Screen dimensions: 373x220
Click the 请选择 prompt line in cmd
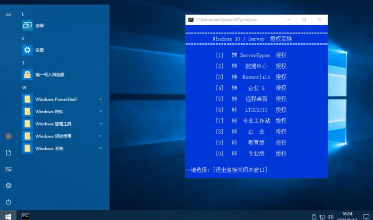click(227, 170)
